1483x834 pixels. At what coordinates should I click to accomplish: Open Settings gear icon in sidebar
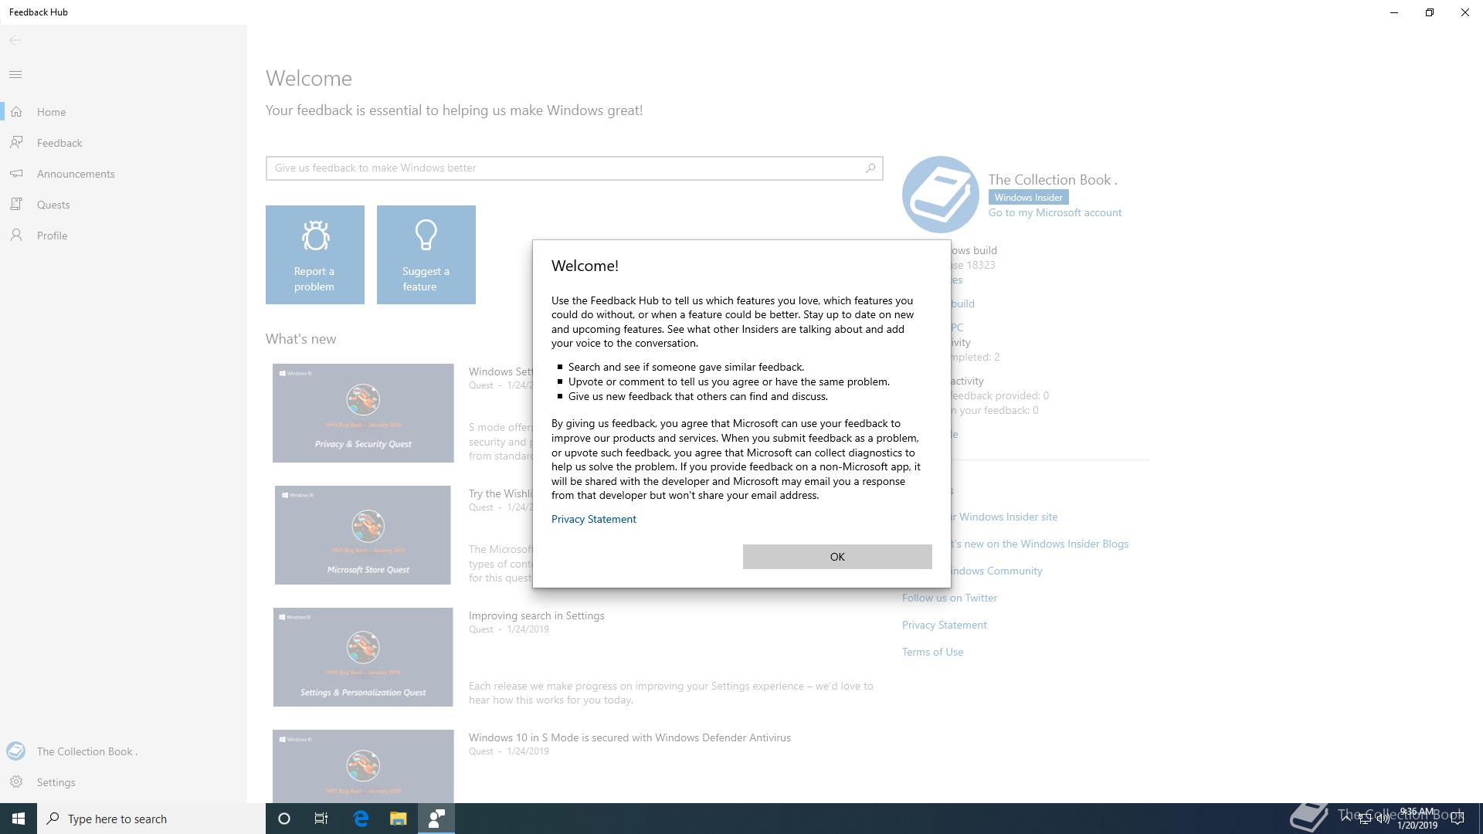click(x=16, y=782)
